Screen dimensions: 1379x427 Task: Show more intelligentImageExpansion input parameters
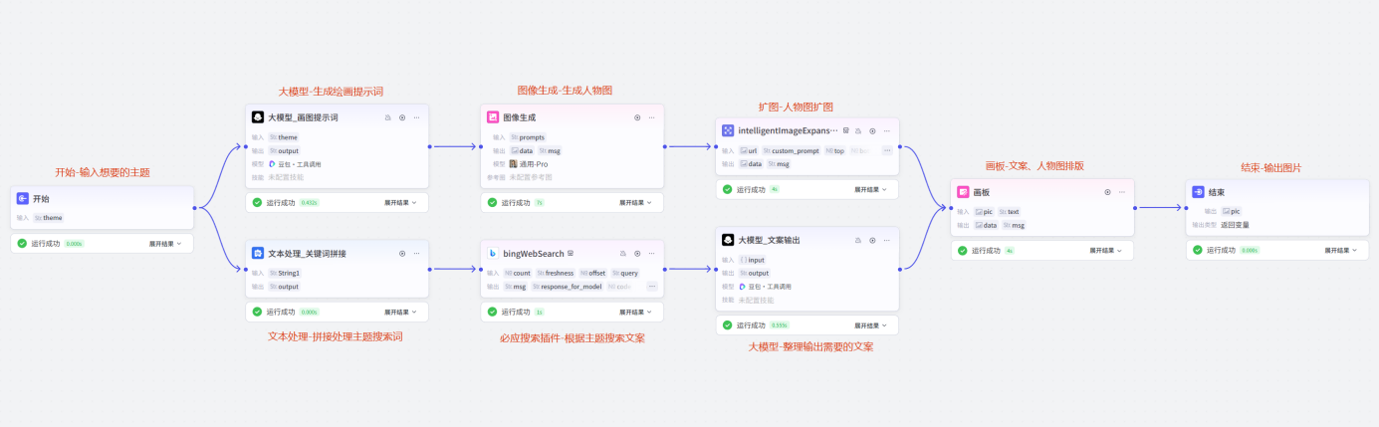(886, 150)
